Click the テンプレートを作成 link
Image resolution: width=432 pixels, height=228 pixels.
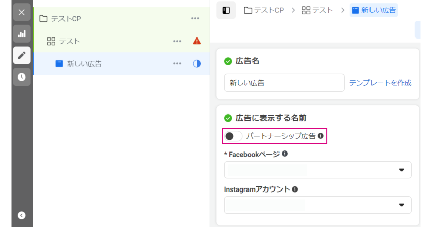coord(380,83)
